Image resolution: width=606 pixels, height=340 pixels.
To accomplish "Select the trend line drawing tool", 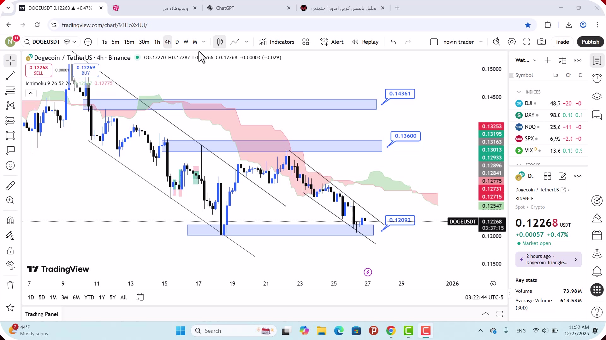I will point(10,76).
